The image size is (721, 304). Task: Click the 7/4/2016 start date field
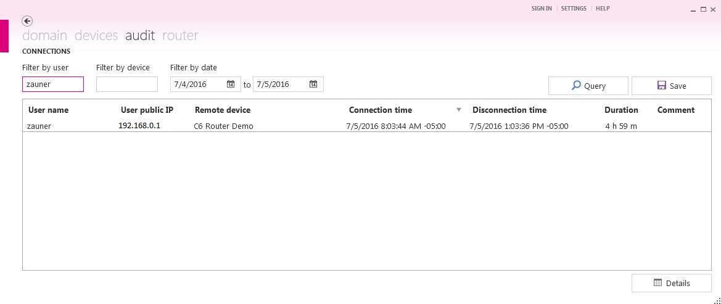tap(205, 84)
